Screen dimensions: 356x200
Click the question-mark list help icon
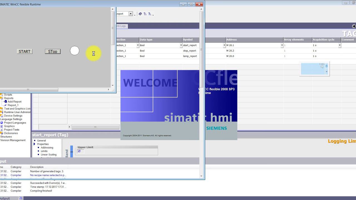[145, 14]
